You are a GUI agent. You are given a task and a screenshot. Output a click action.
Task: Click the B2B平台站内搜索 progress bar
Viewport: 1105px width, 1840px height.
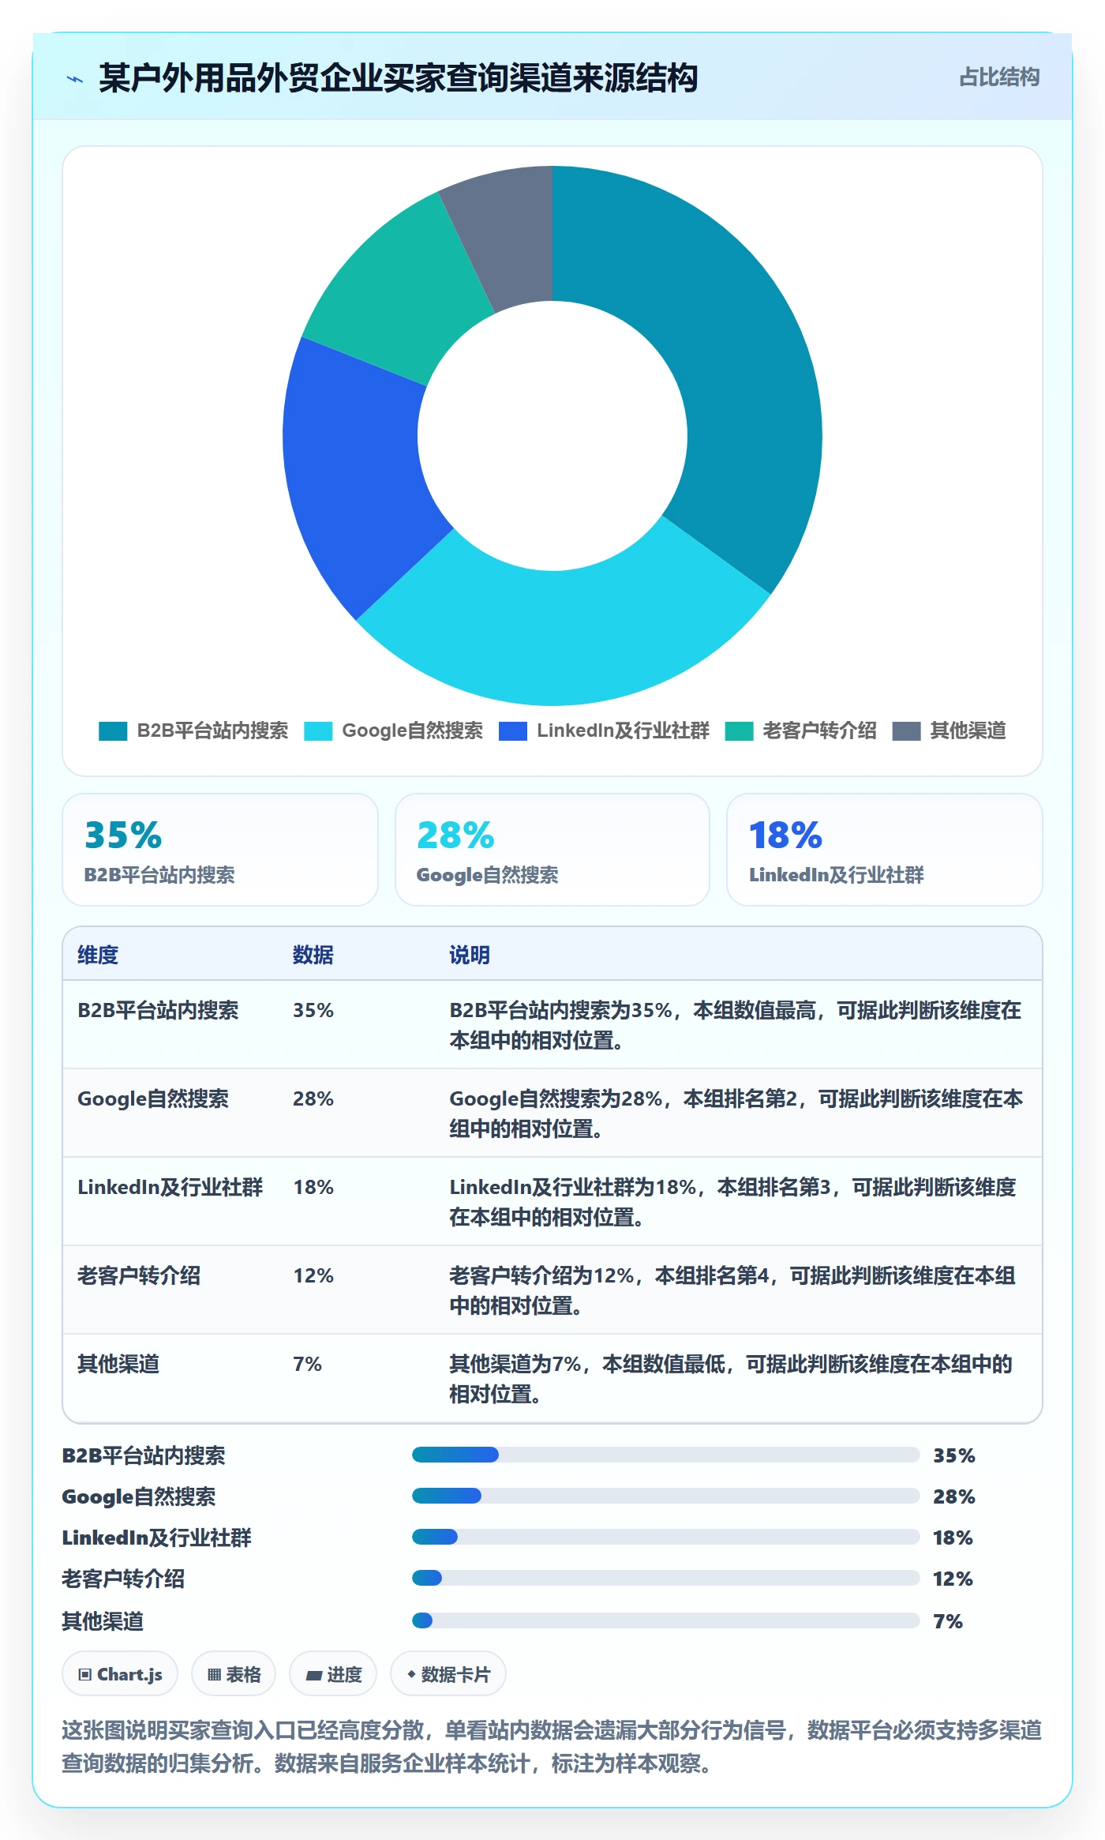(666, 1455)
